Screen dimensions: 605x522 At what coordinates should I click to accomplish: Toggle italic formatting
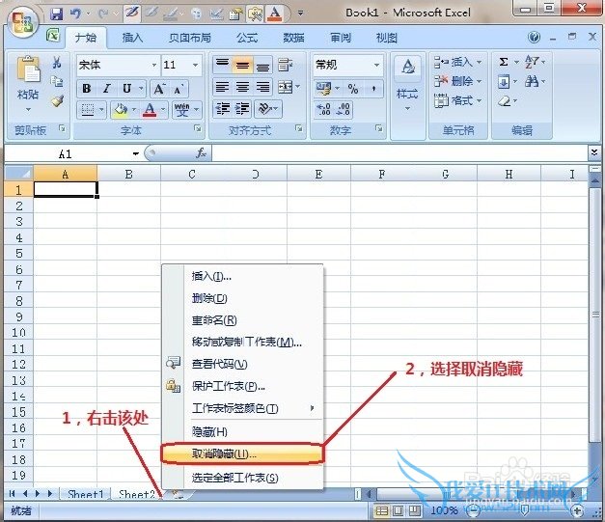106,89
